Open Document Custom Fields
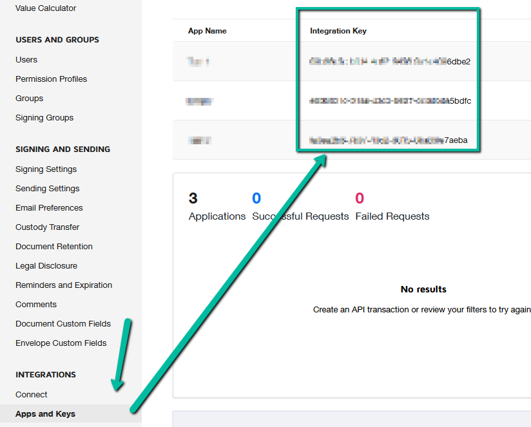This screenshot has height=427, width=531. click(x=63, y=323)
